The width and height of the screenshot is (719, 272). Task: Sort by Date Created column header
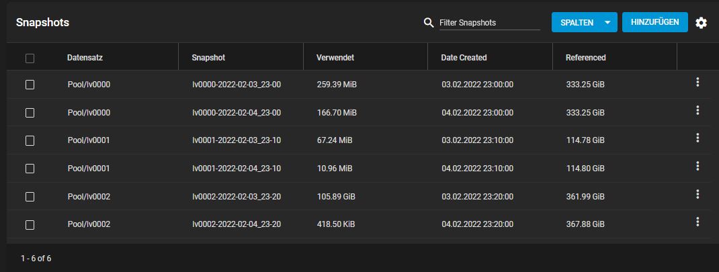coord(464,58)
